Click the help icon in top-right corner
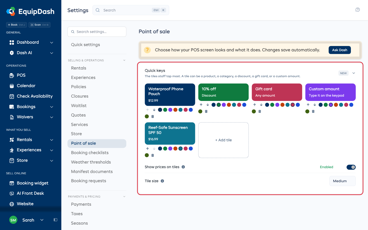368x230 pixels. 358,10
